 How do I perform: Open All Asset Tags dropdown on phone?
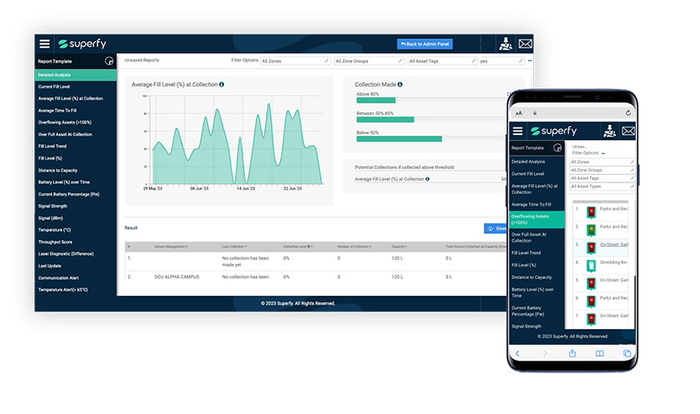tap(602, 178)
